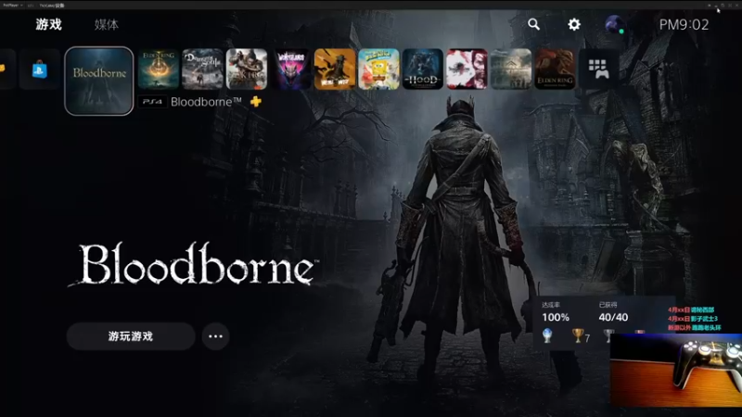Screen dimensions: 742x417
Task: Click the 已获得 label in trophy card
Action: 608,305
